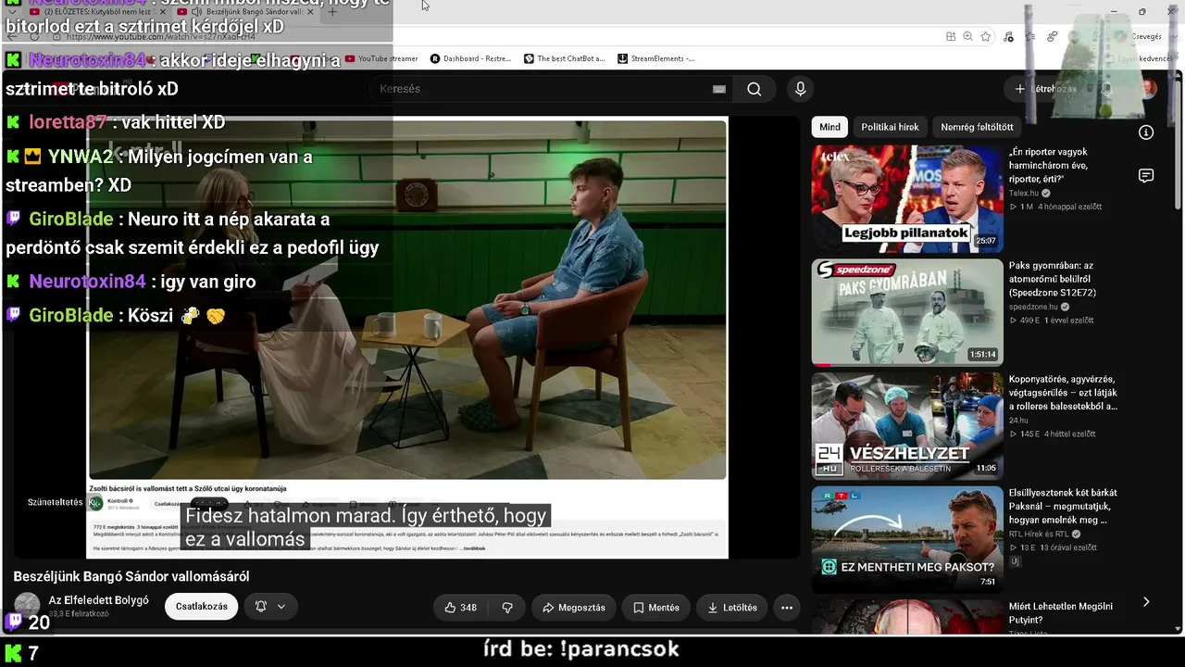Click the info circle icon beside the chips

(x=1146, y=132)
